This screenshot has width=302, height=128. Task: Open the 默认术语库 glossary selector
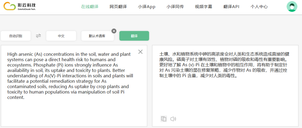(x=97, y=36)
